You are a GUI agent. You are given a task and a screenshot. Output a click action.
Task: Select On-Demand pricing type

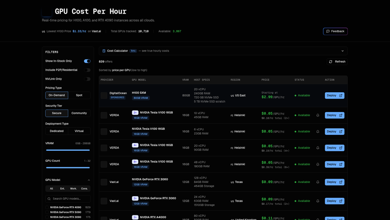coord(57,95)
